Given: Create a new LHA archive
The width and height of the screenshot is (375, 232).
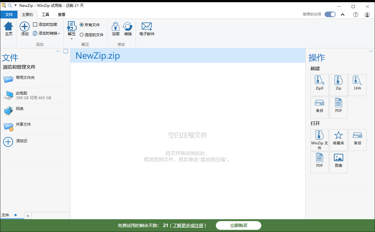Looking at the screenshot, I should (x=357, y=85).
